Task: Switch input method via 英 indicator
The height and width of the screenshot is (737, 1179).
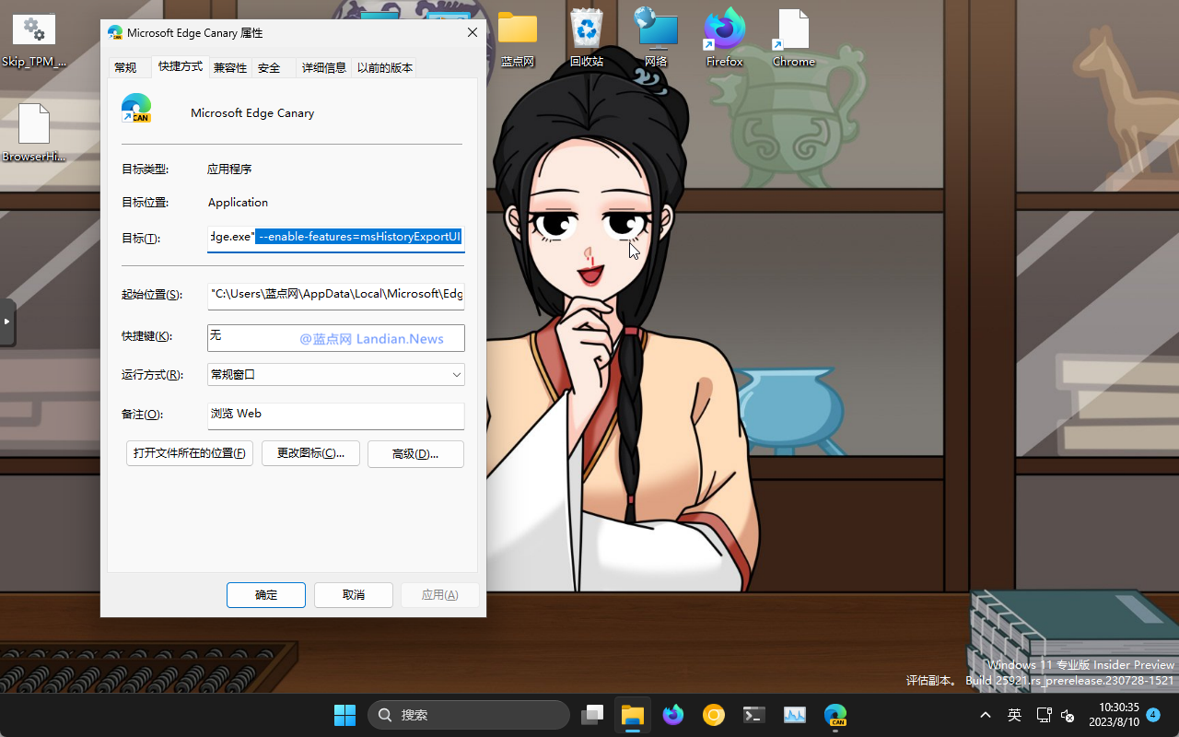Action: [1014, 715]
